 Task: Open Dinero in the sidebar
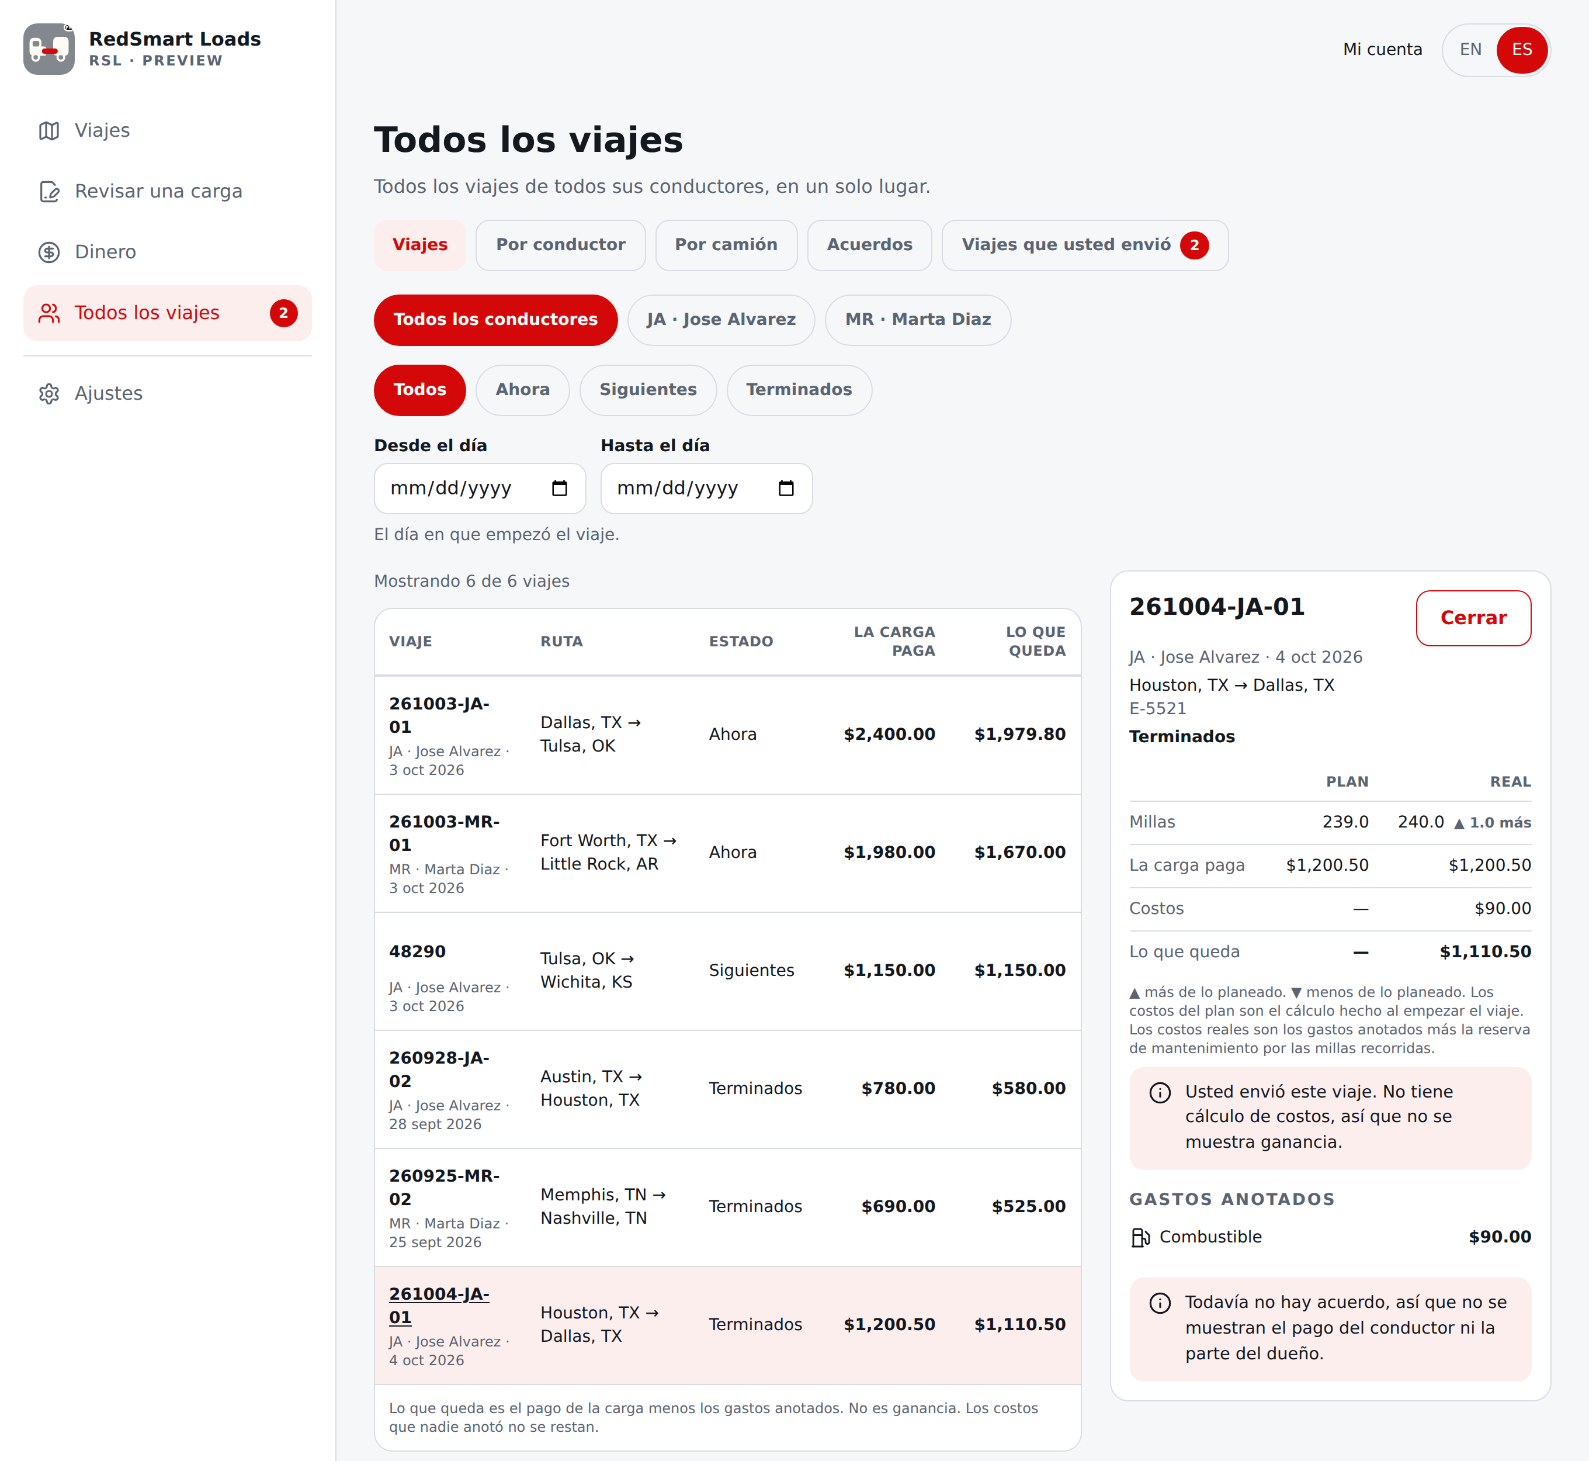click(x=168, y=252)
